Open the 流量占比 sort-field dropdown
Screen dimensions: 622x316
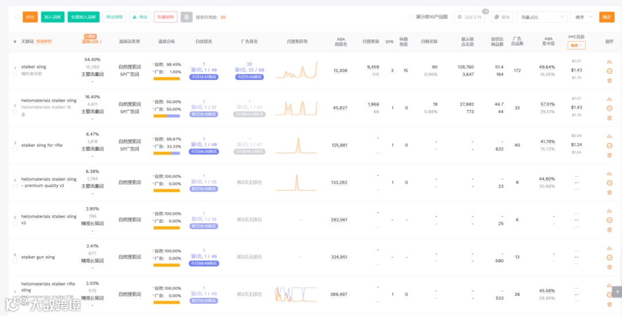pyautogui.click(x=541, y=17)
